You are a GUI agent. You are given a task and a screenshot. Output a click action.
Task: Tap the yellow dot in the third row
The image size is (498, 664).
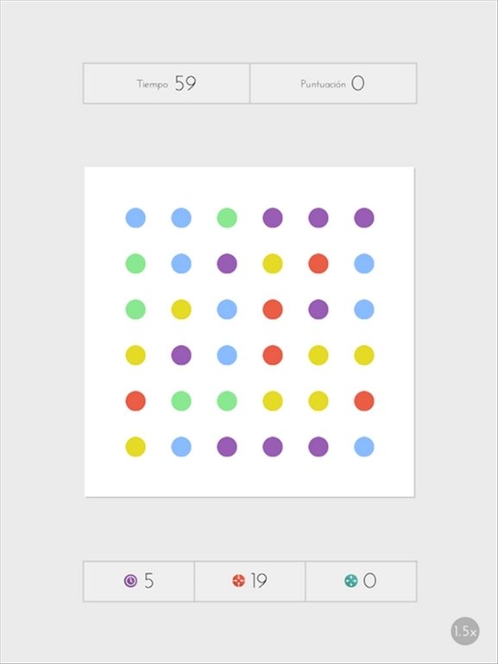(181, 310)
